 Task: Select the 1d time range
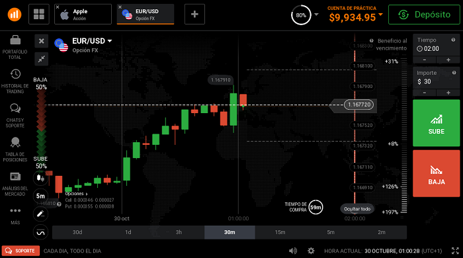[x=128, y=232]
